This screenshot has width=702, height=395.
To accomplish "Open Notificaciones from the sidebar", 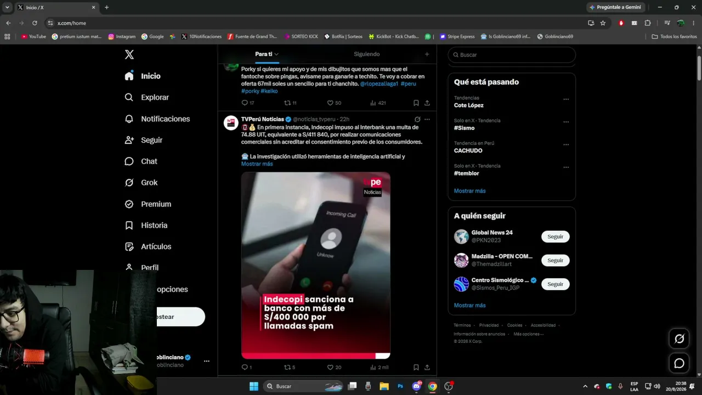I will [x=157, y=119].
